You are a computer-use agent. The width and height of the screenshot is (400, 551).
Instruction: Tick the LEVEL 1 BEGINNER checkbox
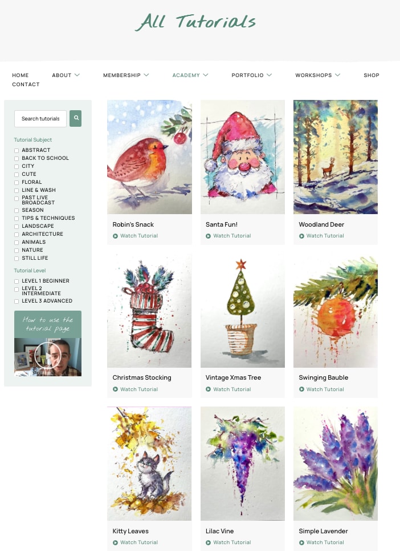pos(17,281)
